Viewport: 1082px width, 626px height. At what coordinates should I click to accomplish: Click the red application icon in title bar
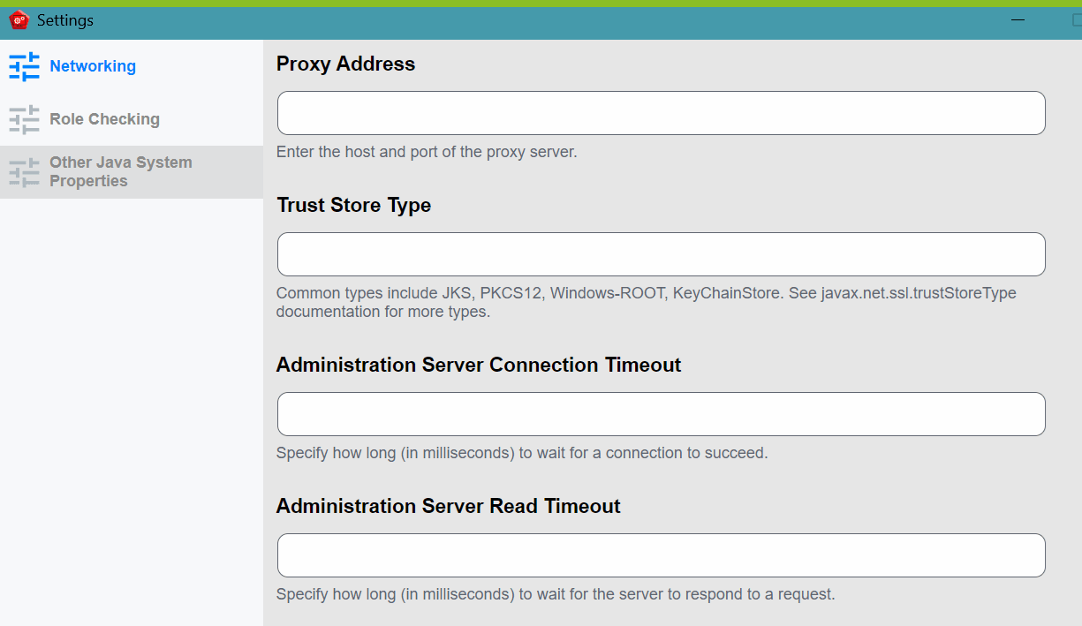(19, 19)
